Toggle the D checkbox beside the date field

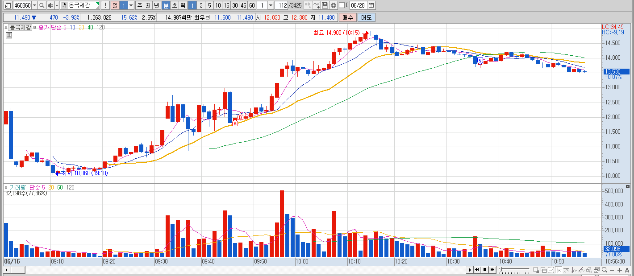point(342,5)
